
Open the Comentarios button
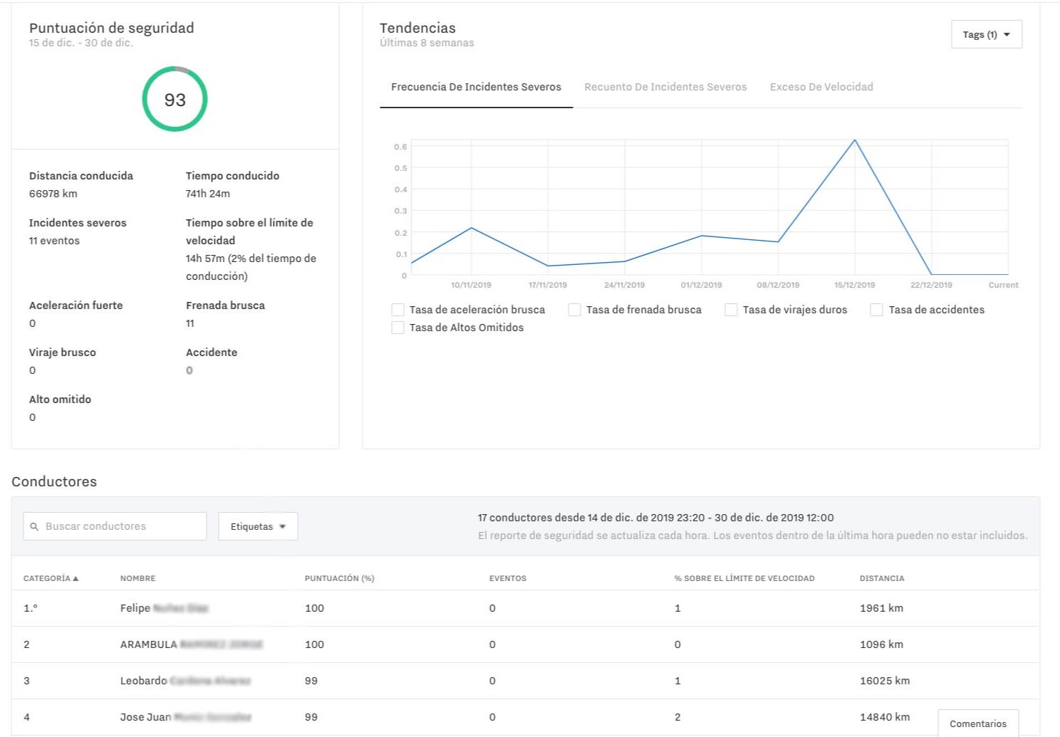(x=978, y=723)
